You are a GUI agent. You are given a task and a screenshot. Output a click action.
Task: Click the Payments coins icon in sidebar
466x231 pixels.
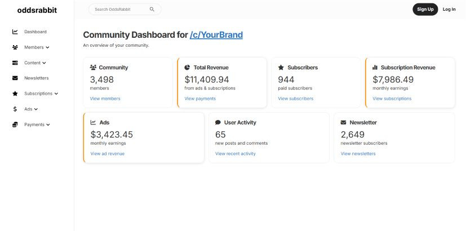click(15, 125)
